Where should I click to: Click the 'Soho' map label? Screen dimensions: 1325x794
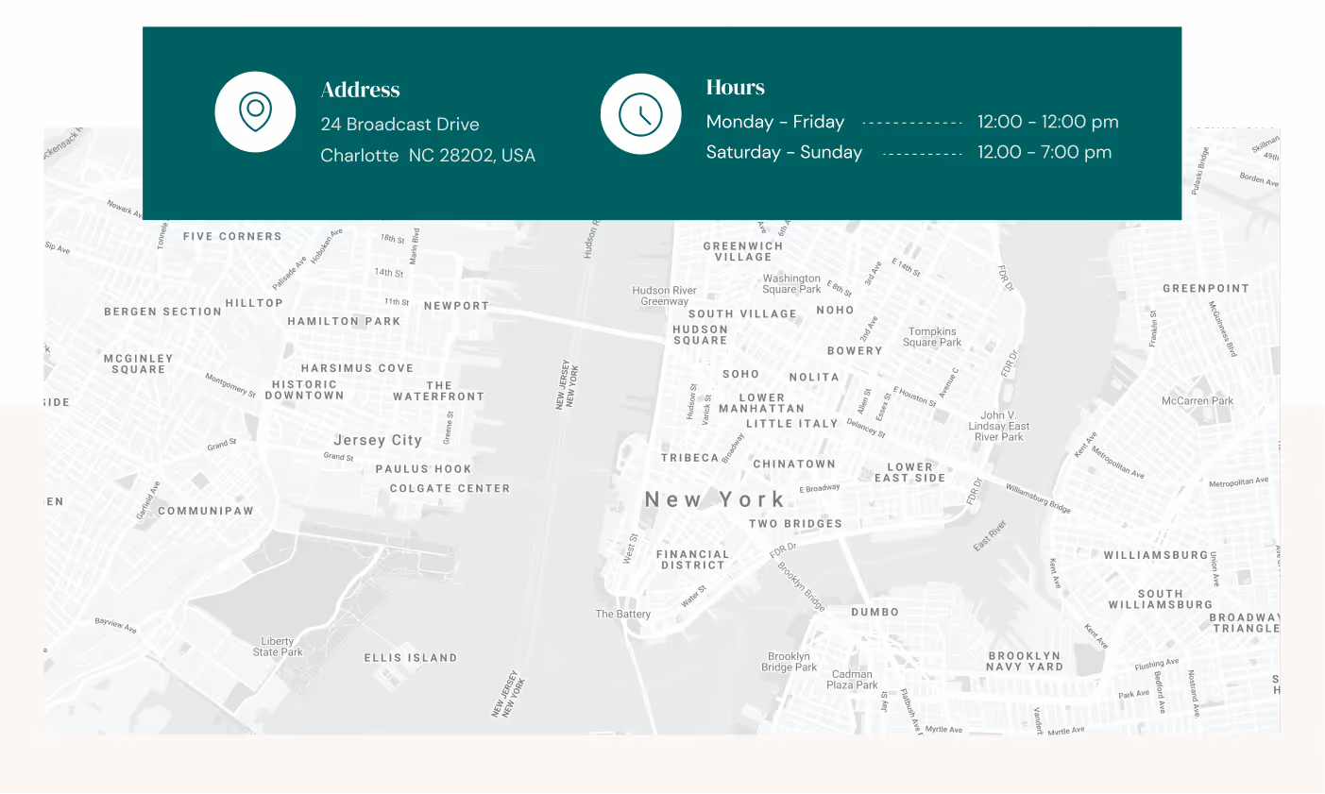740,375
